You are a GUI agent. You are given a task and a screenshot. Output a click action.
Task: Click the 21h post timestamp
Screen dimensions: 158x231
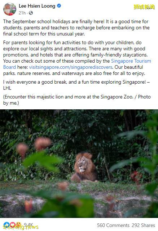[x=22, y=13]
